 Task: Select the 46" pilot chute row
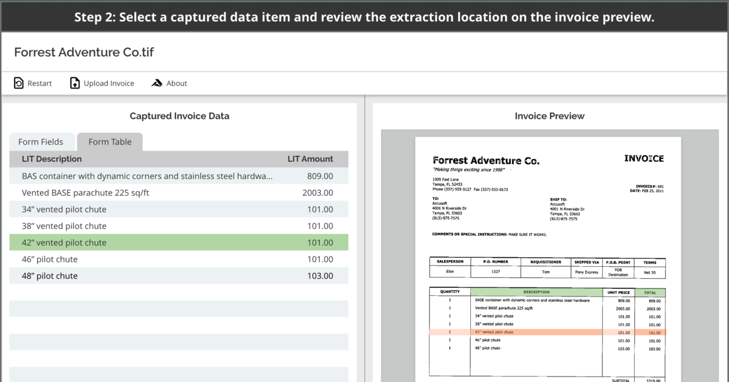click(x=179, y=259)
